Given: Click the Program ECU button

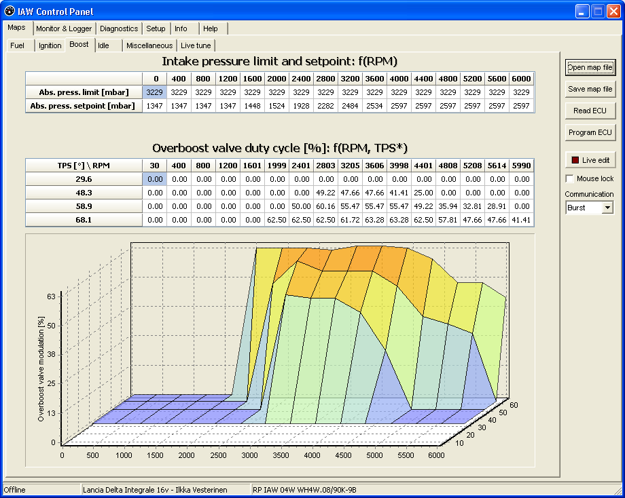Looking at the screenshot, I should [590, 132].
